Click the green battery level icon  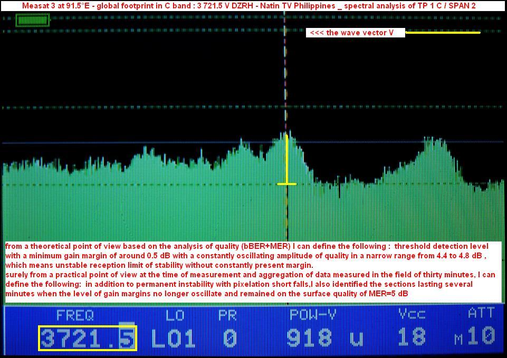click(x=33, y=21)
